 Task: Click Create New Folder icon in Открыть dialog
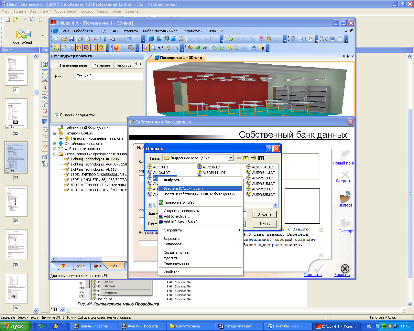253,158
